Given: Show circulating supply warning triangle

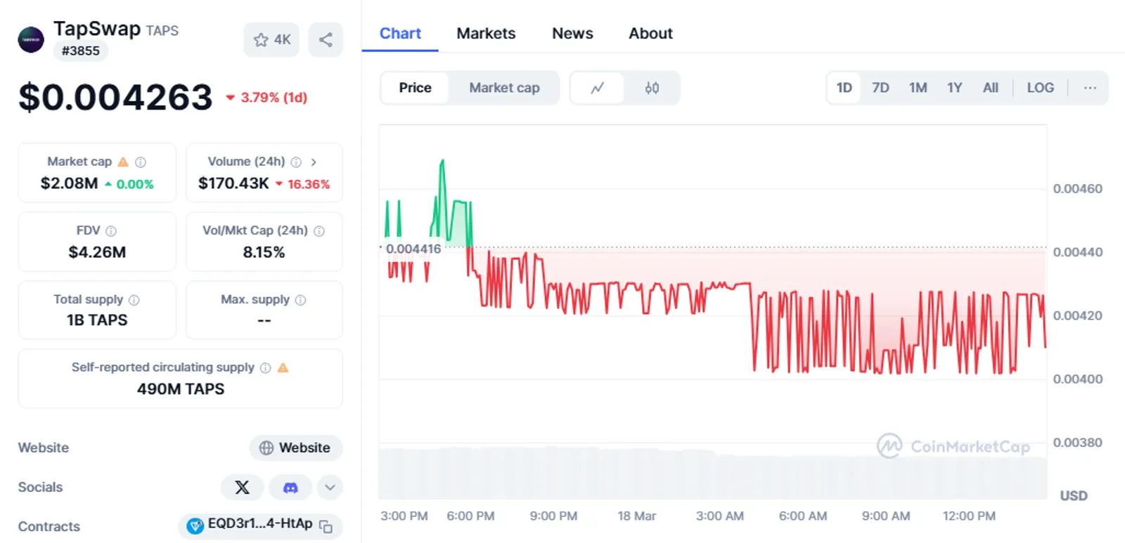Looking at the screenshot, I should coord(283,367).
